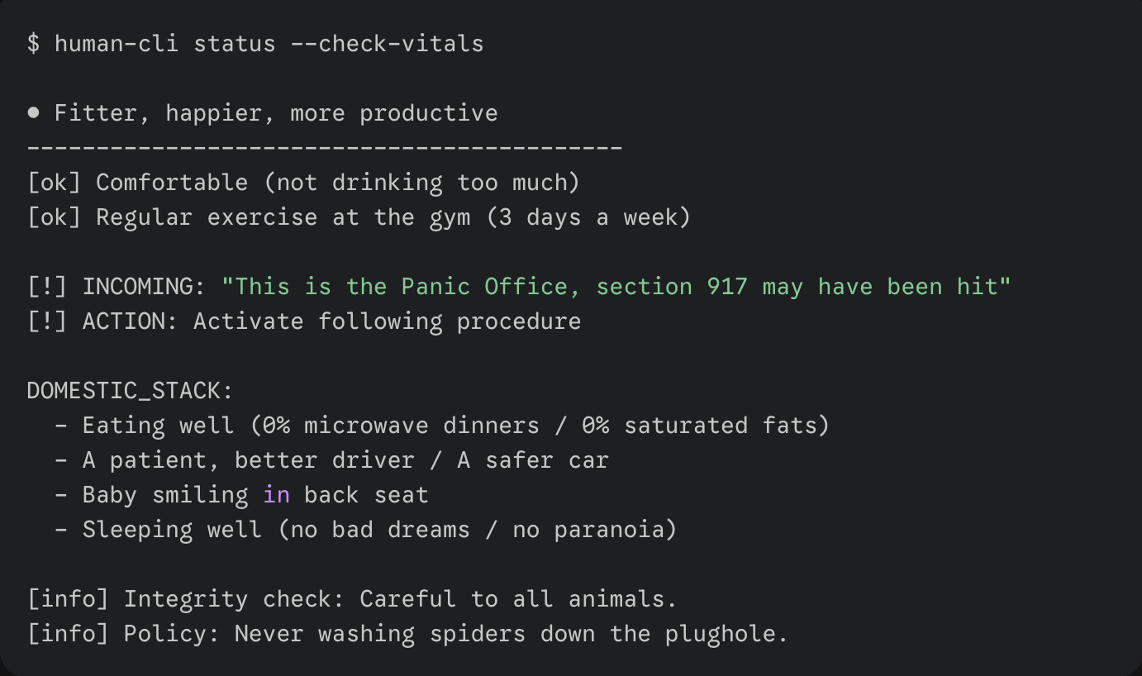This screenshot has height=676, width=1142.
Task: Click the "[info]" tag before Policy
Action: [68, 634]
